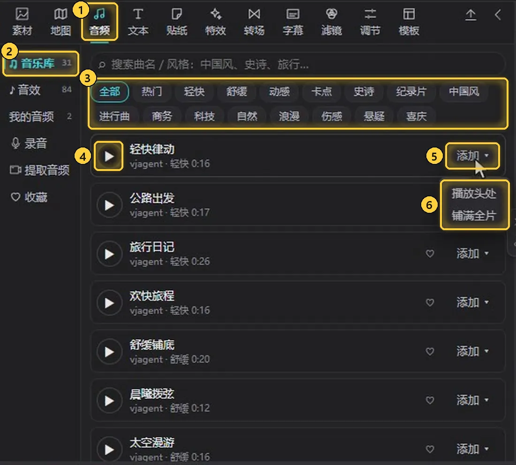Screen dimensions: 516x465
Task: Open the 模板 templates panel
Action: coord(409,22)
